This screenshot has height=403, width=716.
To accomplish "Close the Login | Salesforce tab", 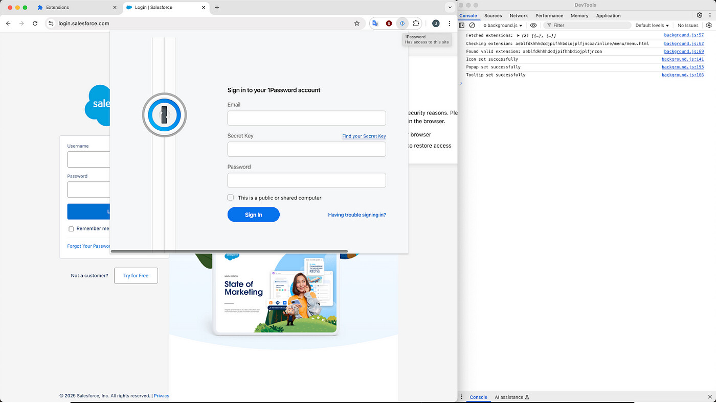I will [x=204, y=8].
